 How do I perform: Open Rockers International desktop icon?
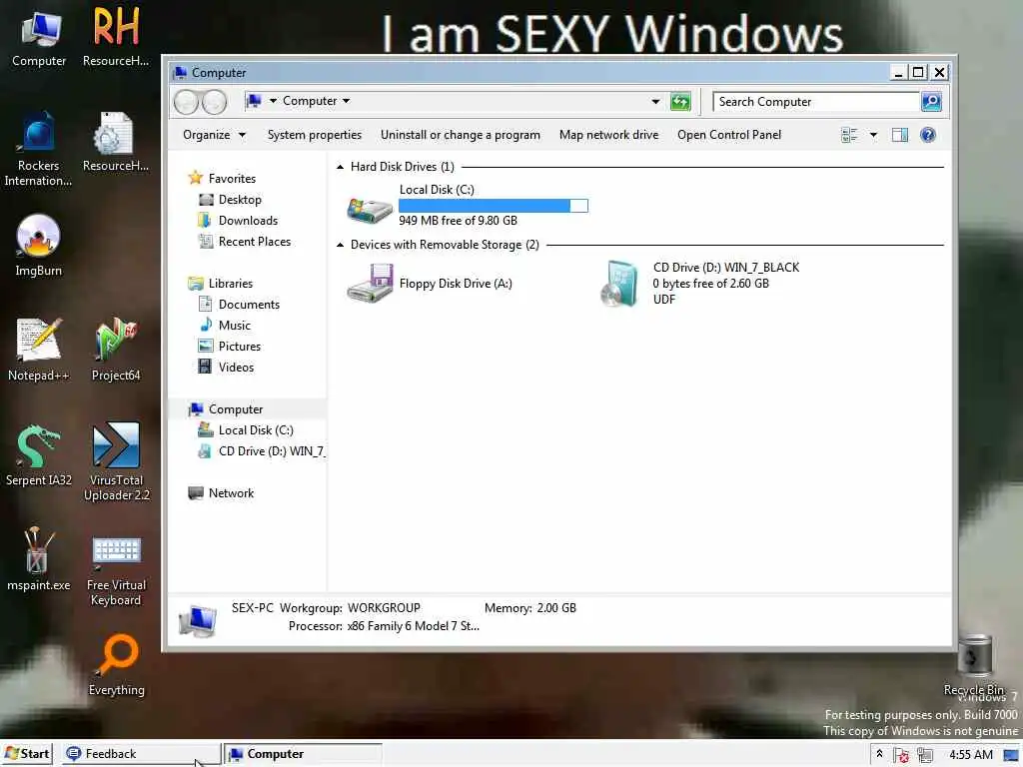[39, 150]
